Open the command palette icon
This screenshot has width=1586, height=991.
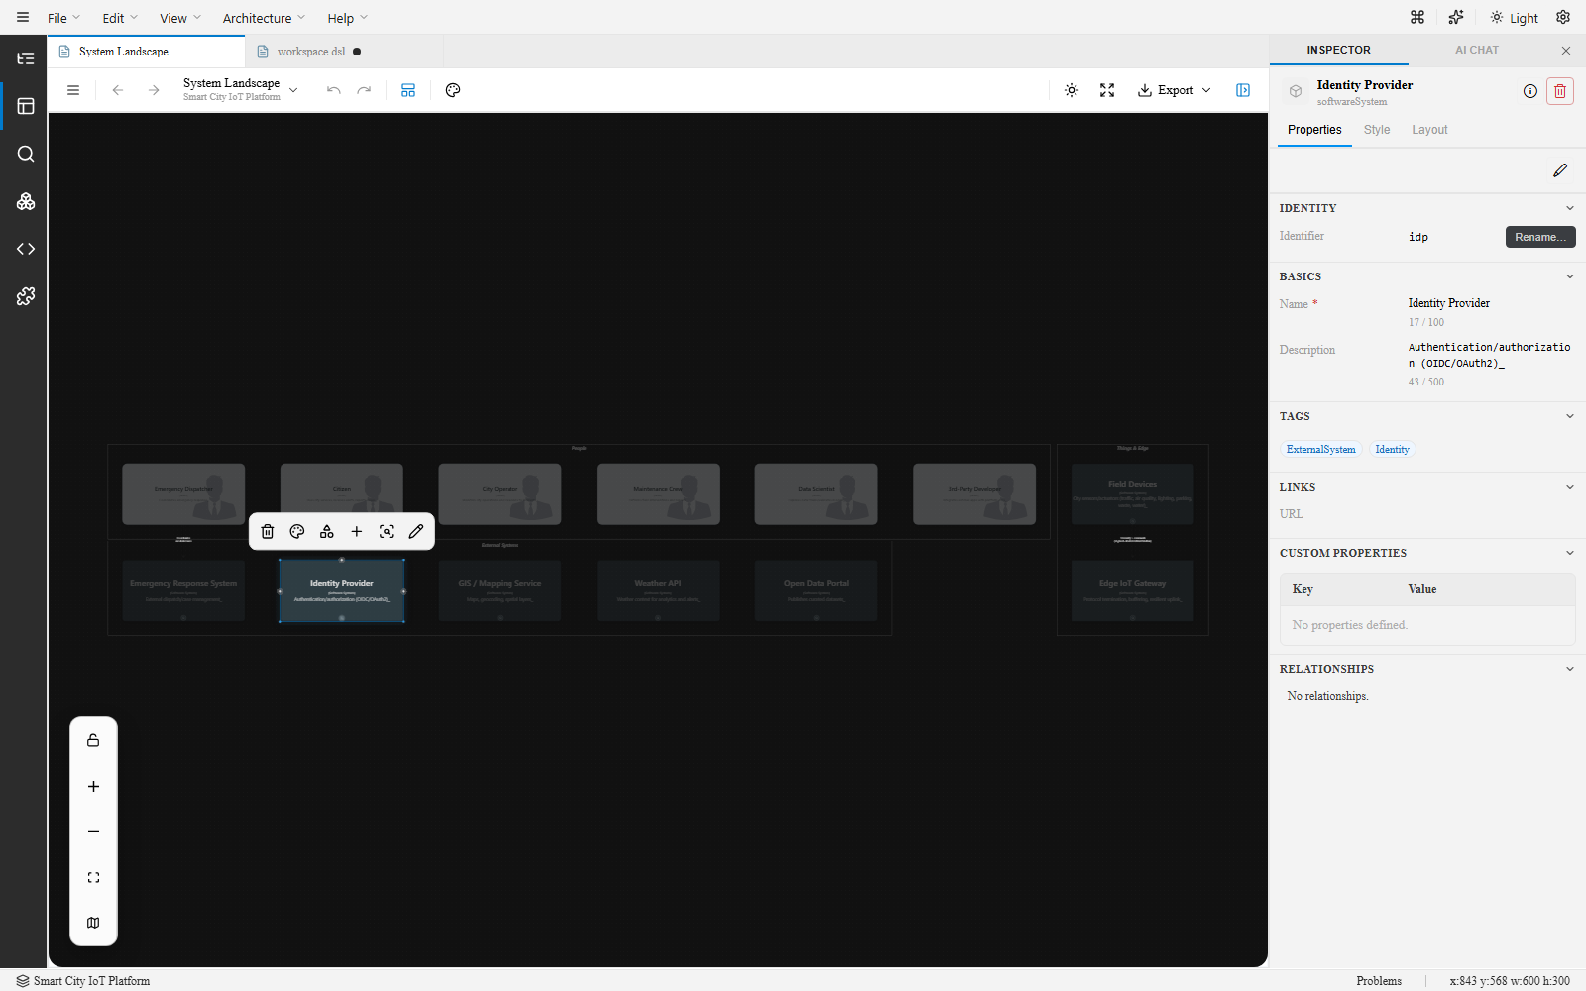tap(1417, 17)
